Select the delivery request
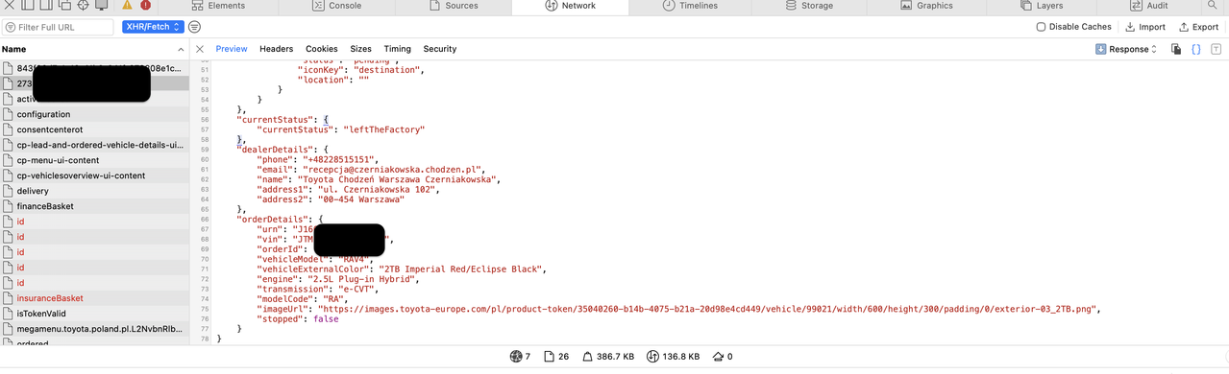 coord(93,191)
